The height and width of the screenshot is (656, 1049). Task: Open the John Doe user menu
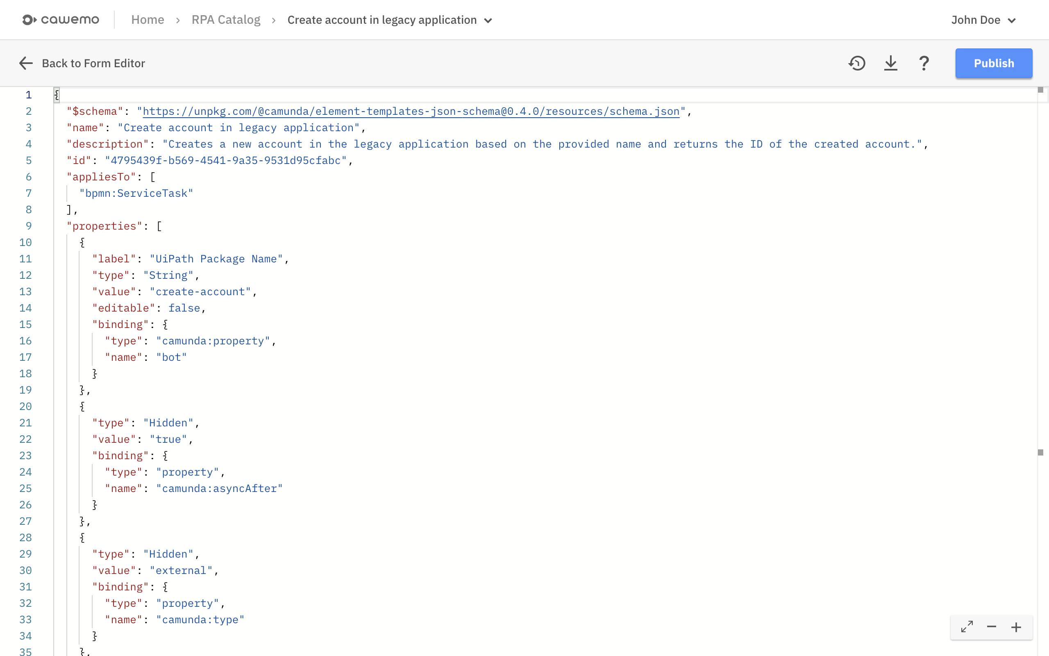983,20
